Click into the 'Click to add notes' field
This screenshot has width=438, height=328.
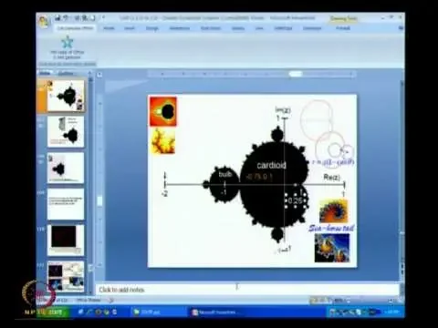(x=247, y=290)
